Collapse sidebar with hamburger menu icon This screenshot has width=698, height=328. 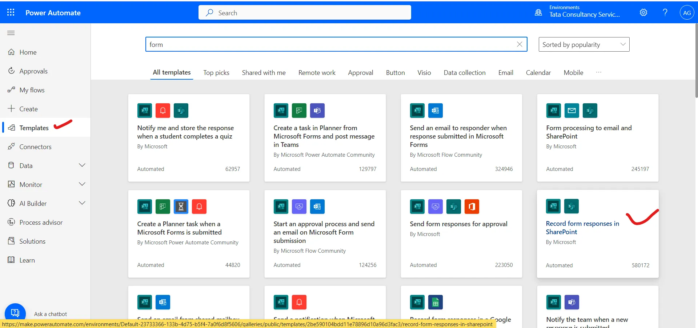(x=11, y=33)
